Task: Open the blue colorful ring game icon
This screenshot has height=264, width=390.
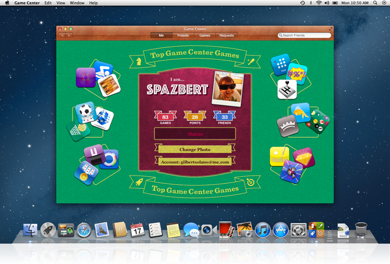Action: 110,159
